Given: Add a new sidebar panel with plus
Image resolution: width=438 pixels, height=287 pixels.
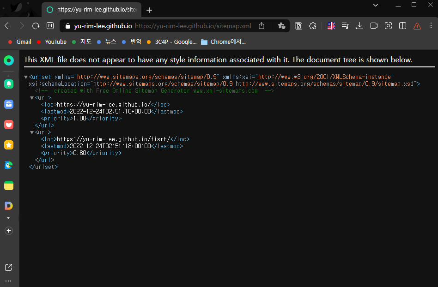Looking at the screenshot, I should click(9, 231).
